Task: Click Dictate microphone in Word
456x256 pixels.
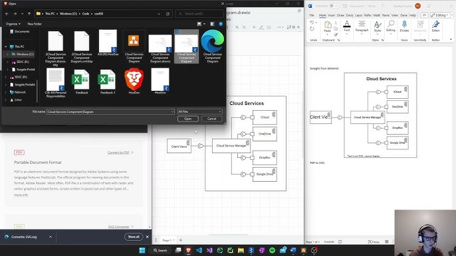Action: coord(404,27)
